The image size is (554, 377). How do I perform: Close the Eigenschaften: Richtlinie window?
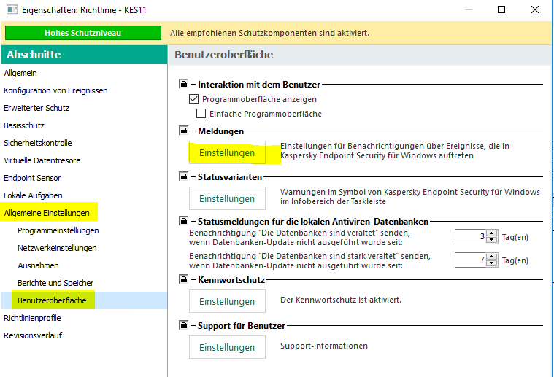pyautogui.click(x=535, y=9)
